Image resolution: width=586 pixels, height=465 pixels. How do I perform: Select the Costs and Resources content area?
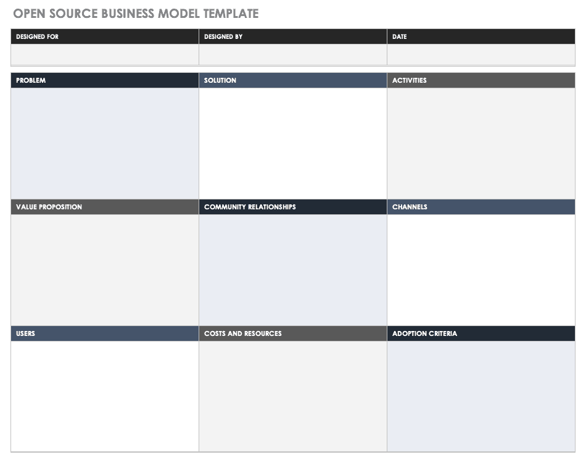(293, 396)
